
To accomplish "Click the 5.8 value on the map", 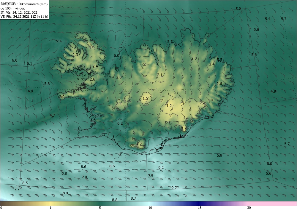I will pos(47,84).
